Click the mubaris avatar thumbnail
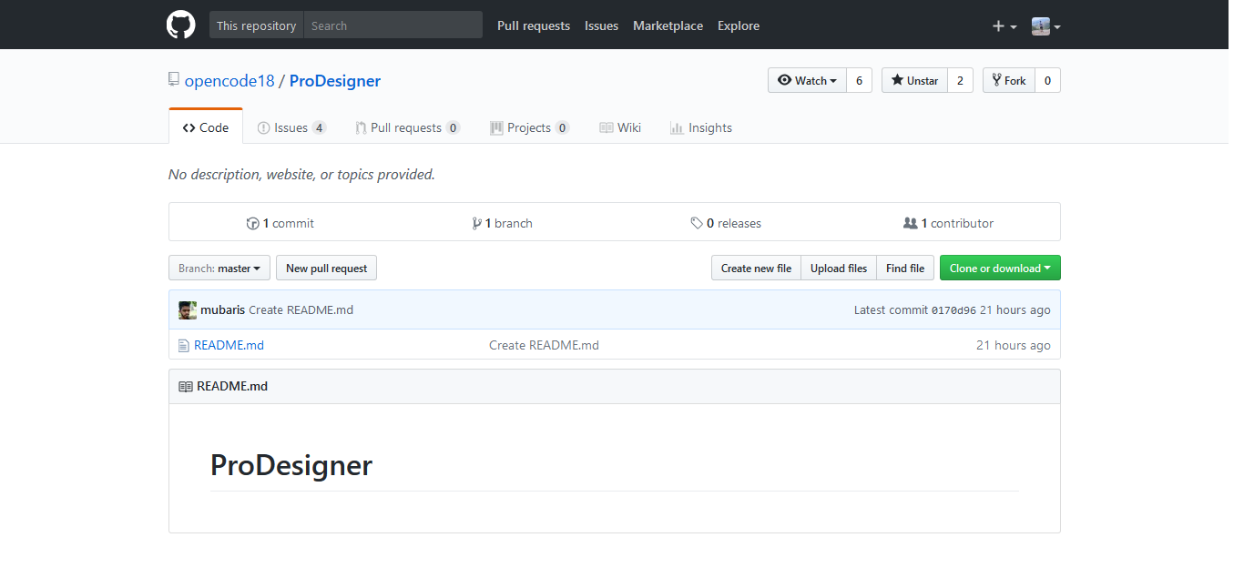The height and width of the screenshot is (578, 1244). coord(188,309)
